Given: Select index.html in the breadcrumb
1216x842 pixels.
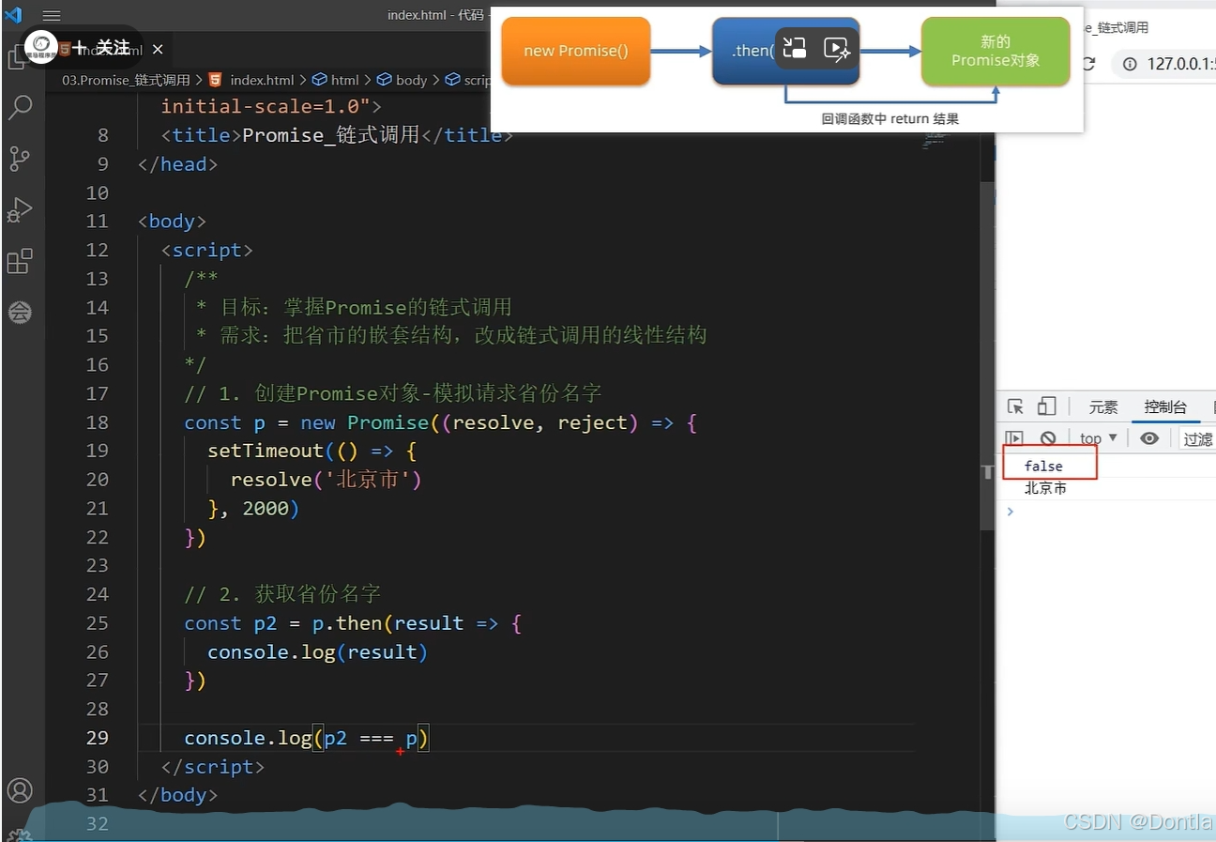Looking at the screenshot, I should tap(262, 80).
